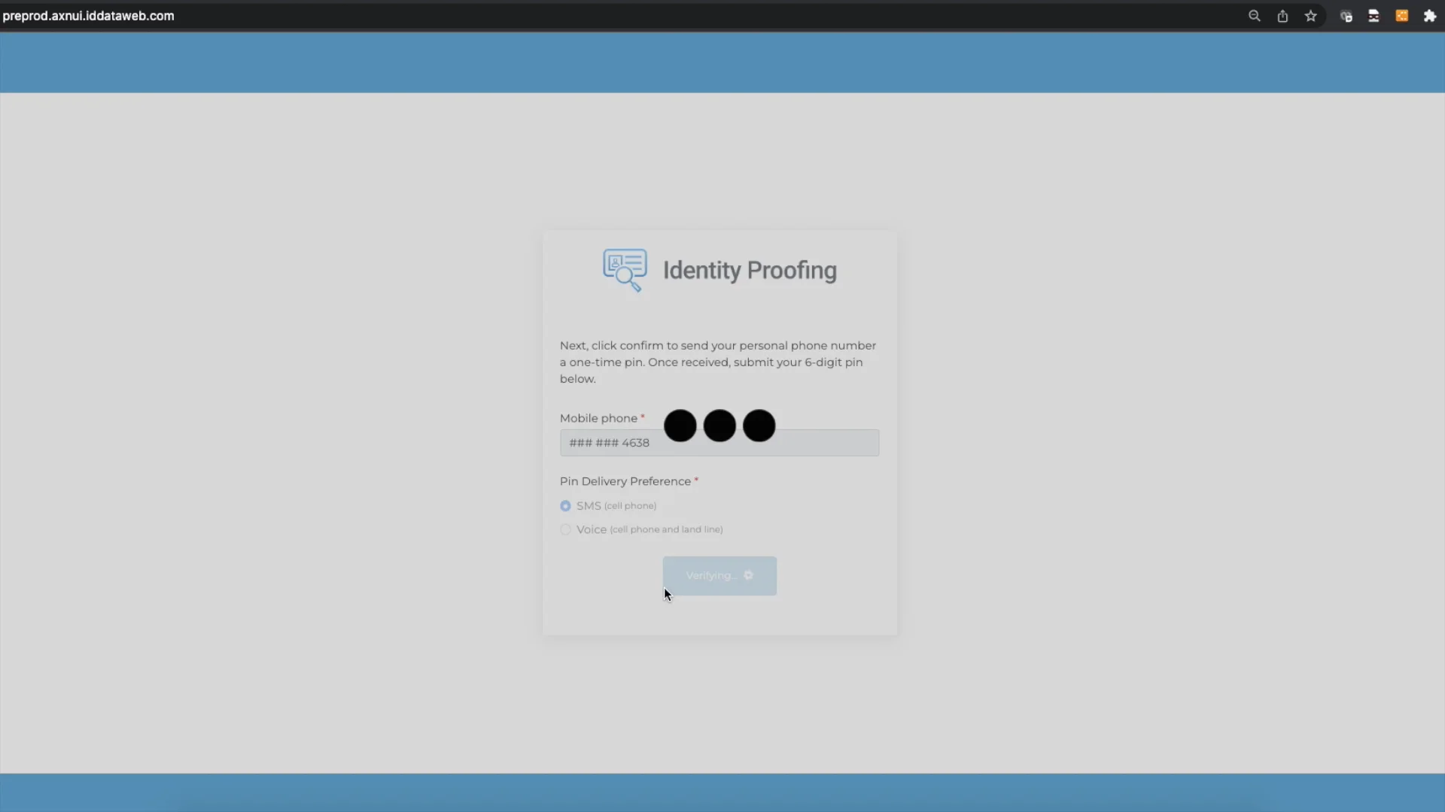
Task: Click the masked-face privacy extension icon
Action: (x=1373, y=16)
